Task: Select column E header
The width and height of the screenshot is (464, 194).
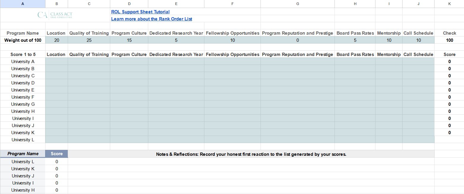Action: click(x=176, y=4)
